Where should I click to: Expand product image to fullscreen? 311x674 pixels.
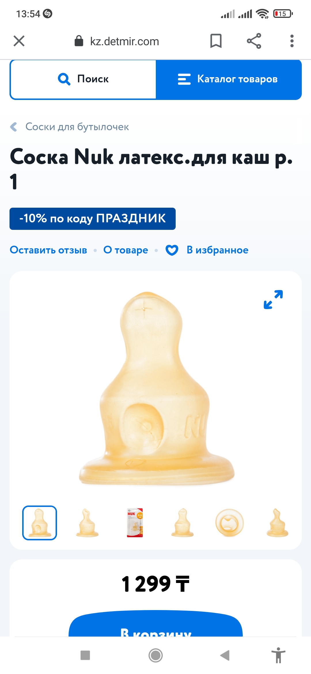point(273,300)
